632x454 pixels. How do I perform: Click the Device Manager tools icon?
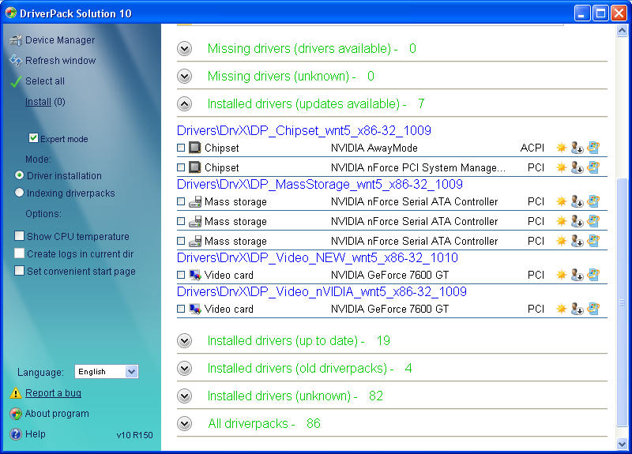[x=16, y=40]
